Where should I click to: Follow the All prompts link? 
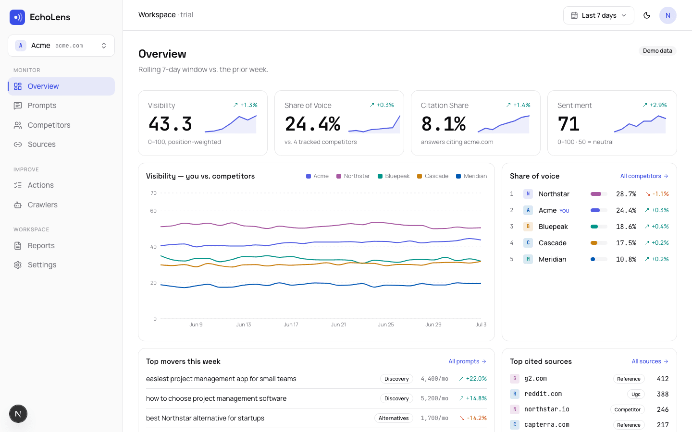pos(468,361)
